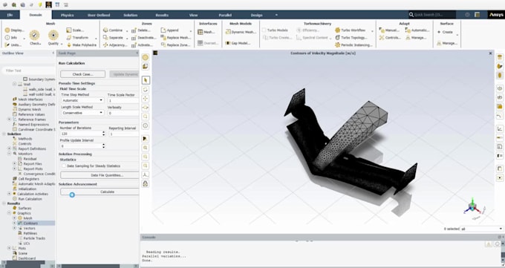Switch to the Solution ribbon tab

pyautogui.click(x=131, y=15)
